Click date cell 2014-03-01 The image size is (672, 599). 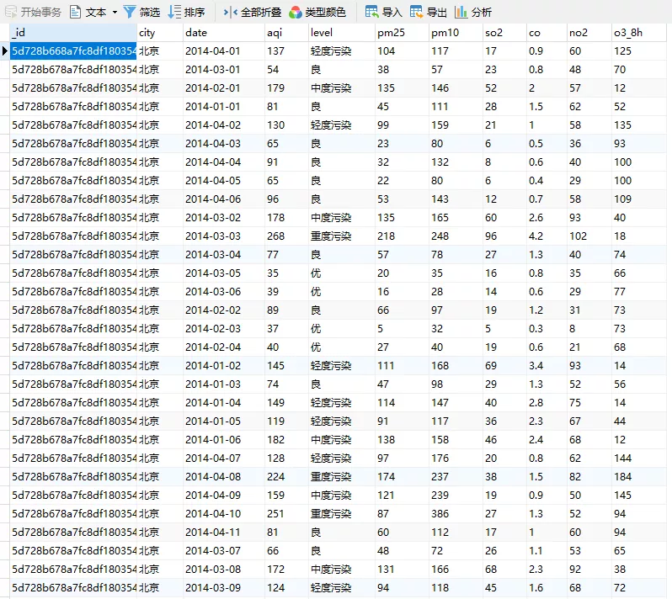pyautogui.click(x=224, y=69)
